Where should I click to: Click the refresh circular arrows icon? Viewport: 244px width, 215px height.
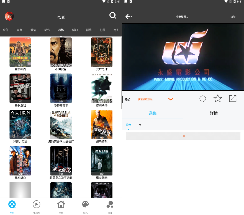pos(203,98)
